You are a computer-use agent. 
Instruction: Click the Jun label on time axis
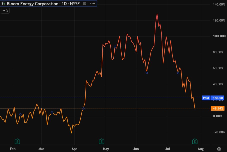[x=136, y=149]
